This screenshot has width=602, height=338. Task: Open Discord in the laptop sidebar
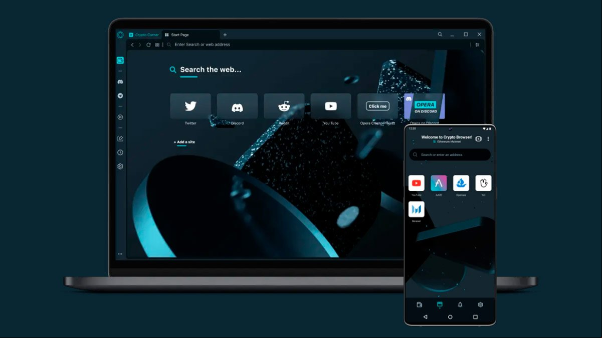[x=120, y=81]
